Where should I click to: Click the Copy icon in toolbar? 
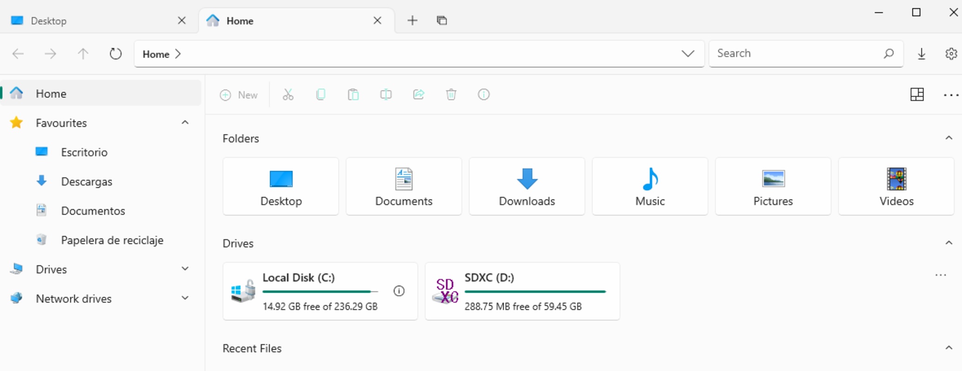[321, 95]
